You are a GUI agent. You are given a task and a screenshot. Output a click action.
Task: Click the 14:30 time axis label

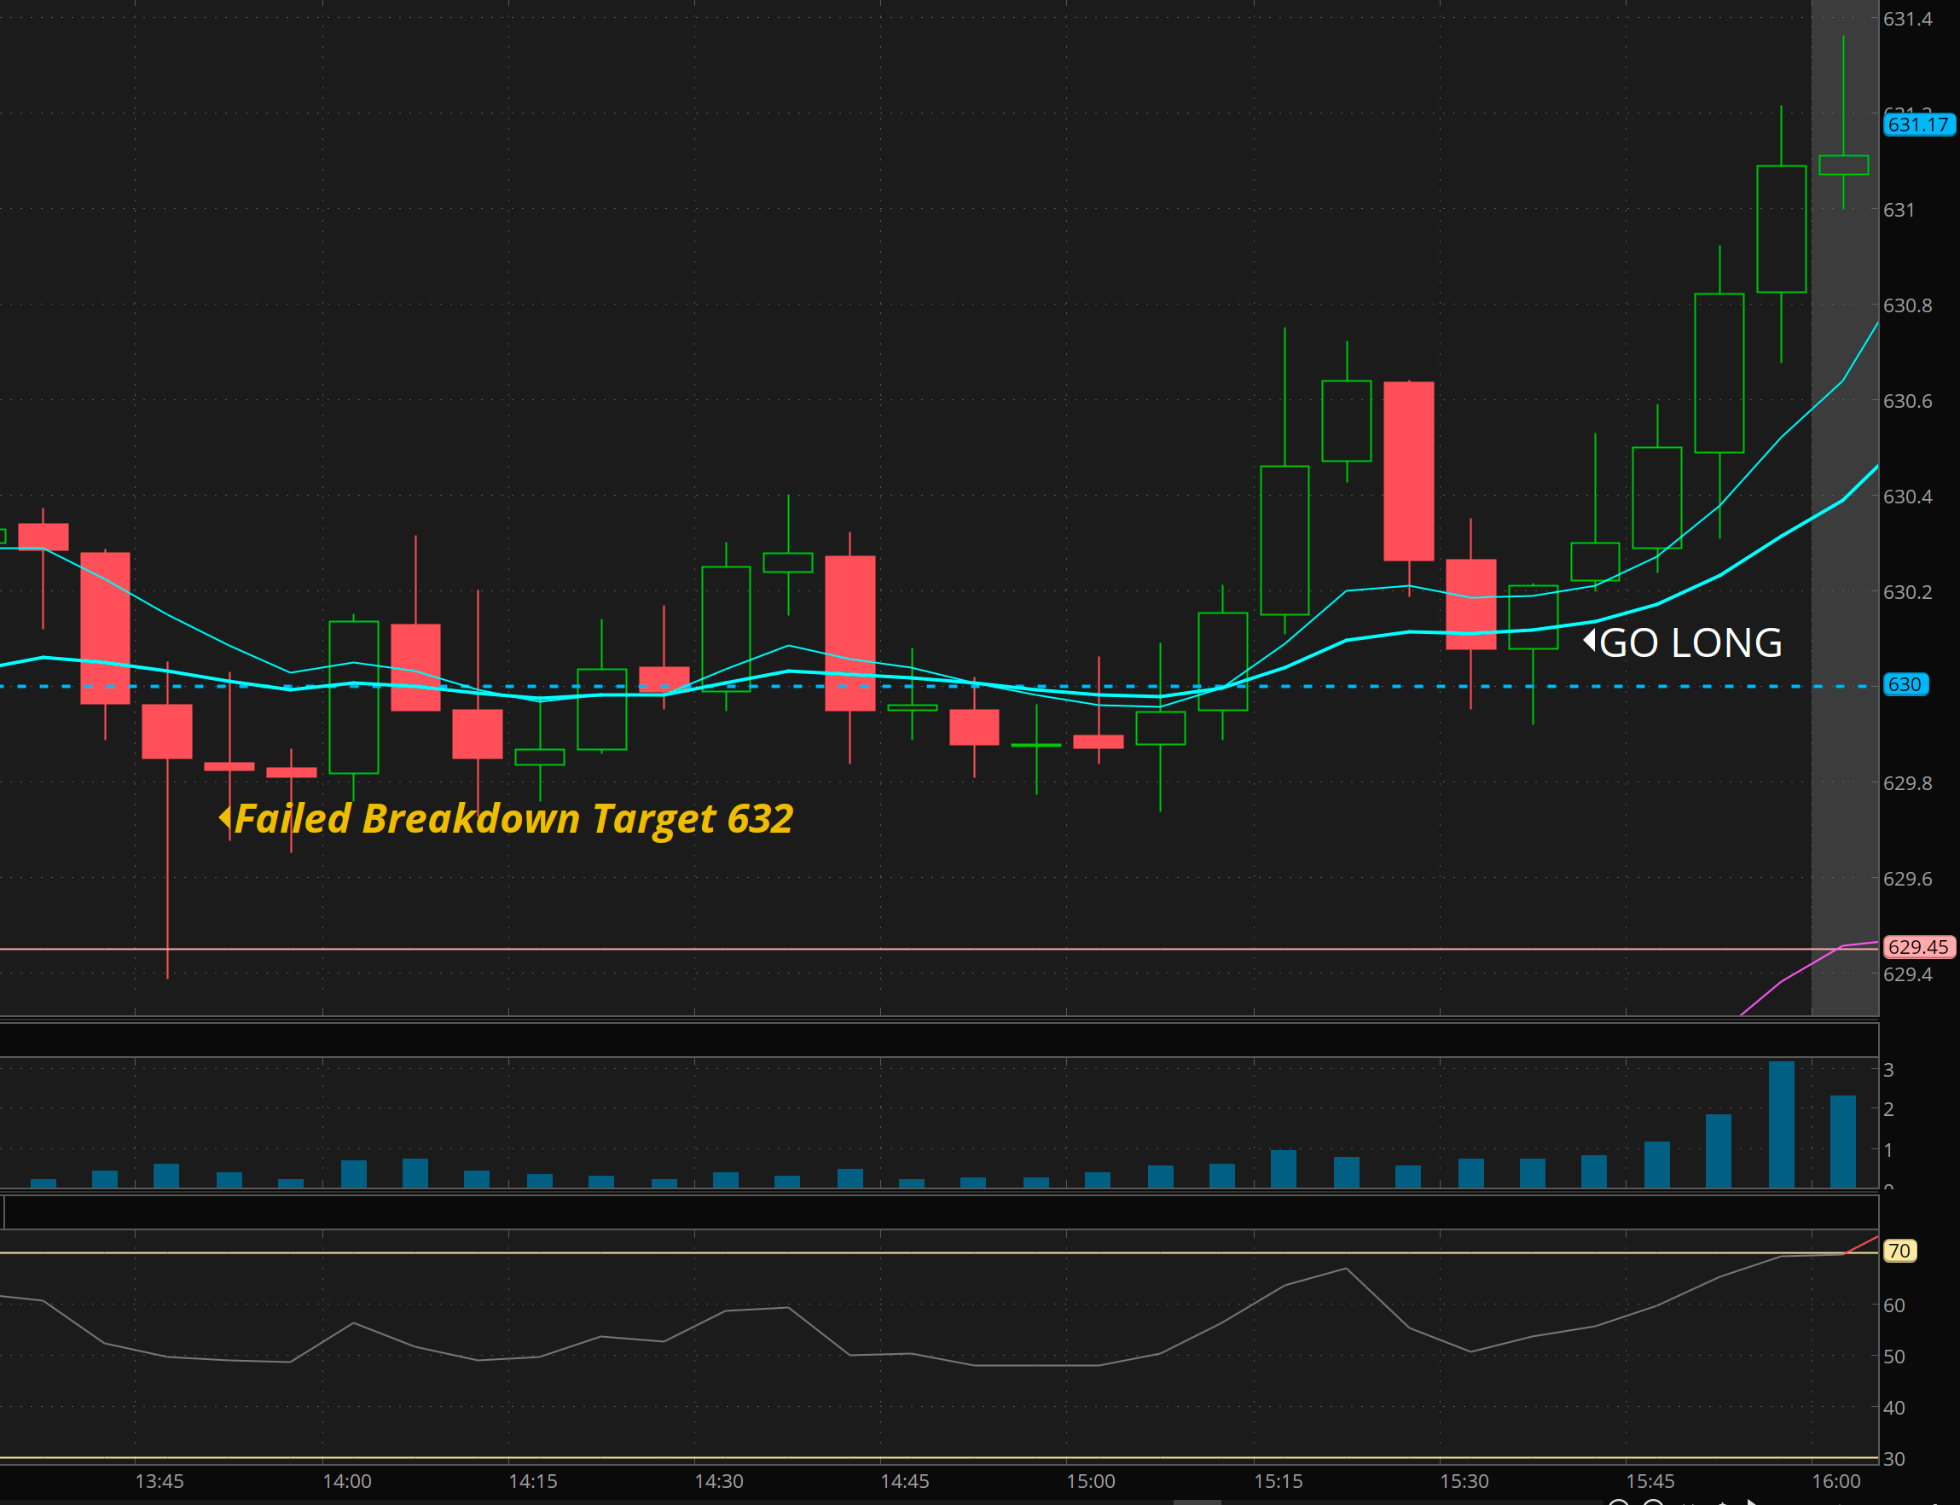[x=718, y=1481]
